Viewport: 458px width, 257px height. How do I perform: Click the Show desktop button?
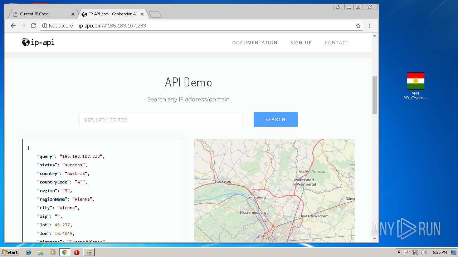pos(454,252)
